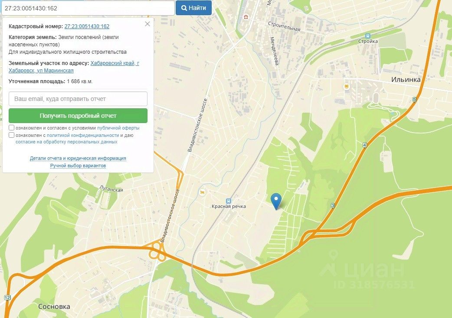Screen dimensions: 452x318
Task: Click the cadastral number search field
Action: point(88,8)
